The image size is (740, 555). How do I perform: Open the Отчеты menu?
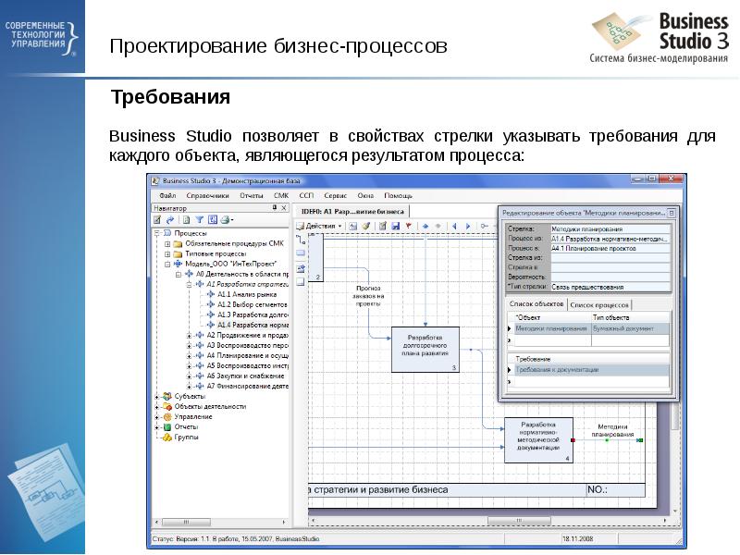coord(251,195)
